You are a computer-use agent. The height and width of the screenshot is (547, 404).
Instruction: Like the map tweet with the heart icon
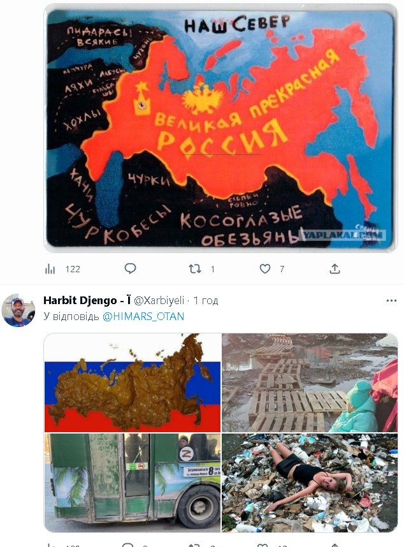coord(265,268)
